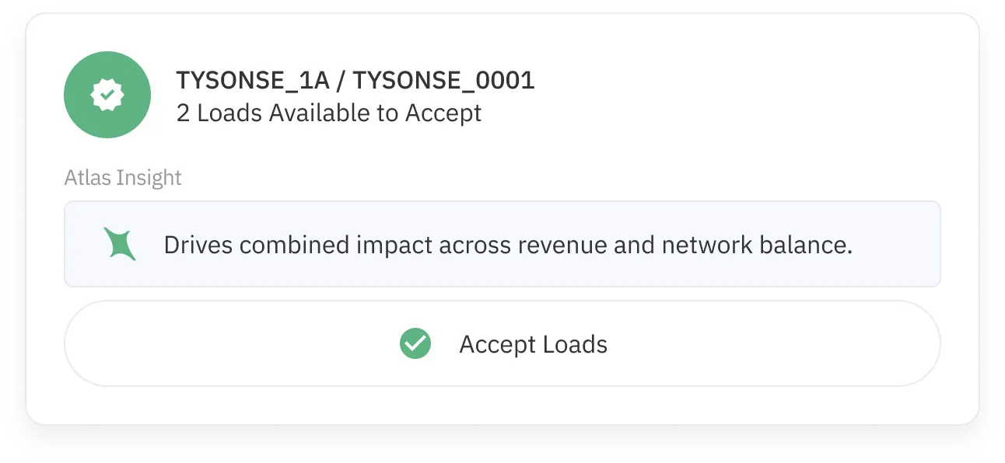The width and height of the screenshot is (1005, 463).
Task: Open the 2 Loads Available to Accept link
Action: tap(327, 113)
